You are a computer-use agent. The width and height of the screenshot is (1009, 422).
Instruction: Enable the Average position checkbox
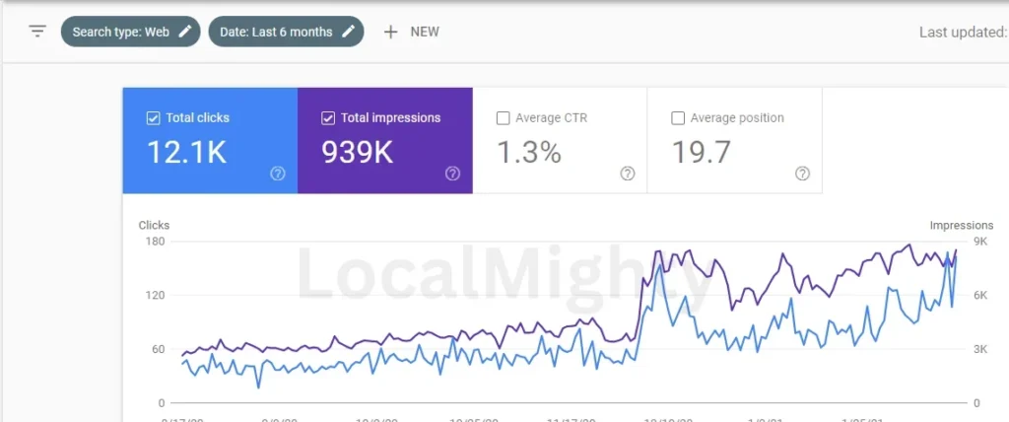point(678,118)
